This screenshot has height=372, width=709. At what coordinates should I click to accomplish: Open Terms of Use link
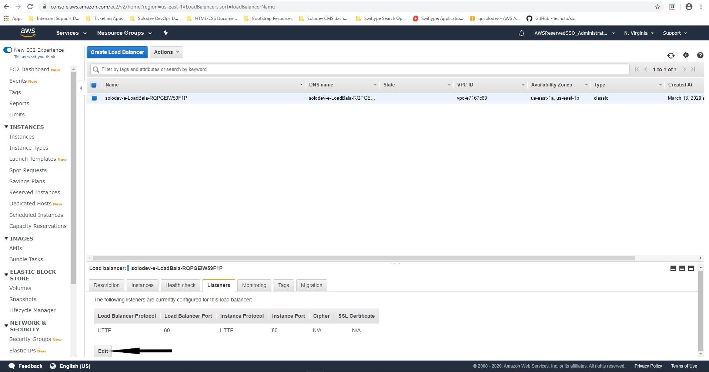point(684,366)
